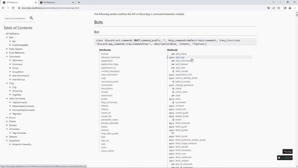Select Paginator in table of contents
Viewport: 298px width, 168px height.
(x=17, y=114)
